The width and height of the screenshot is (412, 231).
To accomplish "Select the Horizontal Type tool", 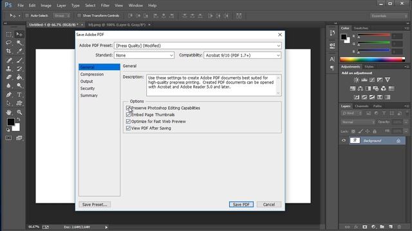I will [x=19, y=94].
